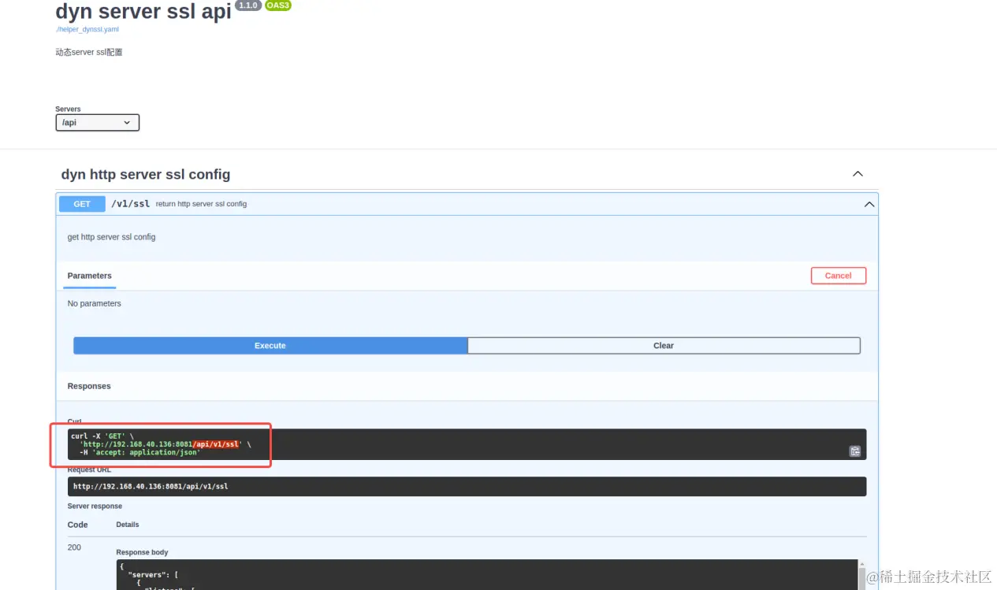Click the Code column header
This screenshot has width=997, height=590.
[78, 525]
